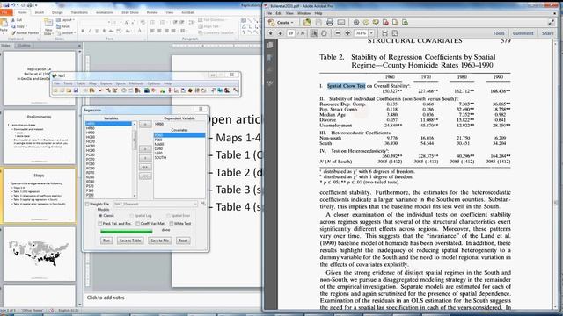Click the Save icon in GeoDa toolbar
The height and width of the screenshot is (316, 563).
[76, 90]
